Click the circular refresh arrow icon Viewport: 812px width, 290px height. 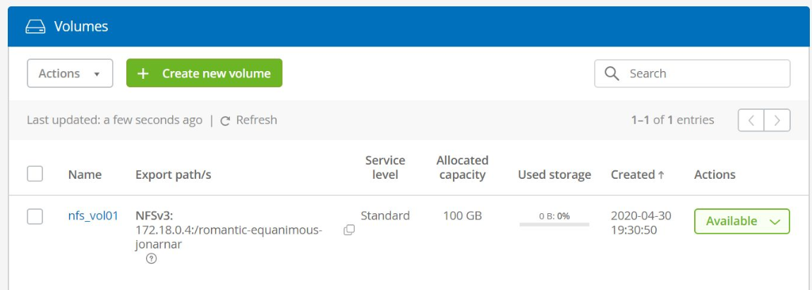(x=225, y=121)
